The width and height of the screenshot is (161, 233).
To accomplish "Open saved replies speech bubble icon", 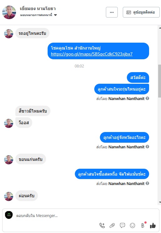I will 122,225.
